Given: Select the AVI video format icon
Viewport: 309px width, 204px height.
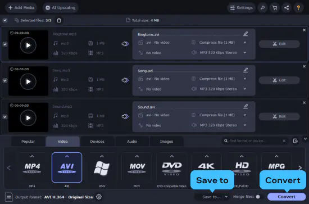Looking at the screenshot, I should coord(67,167).
